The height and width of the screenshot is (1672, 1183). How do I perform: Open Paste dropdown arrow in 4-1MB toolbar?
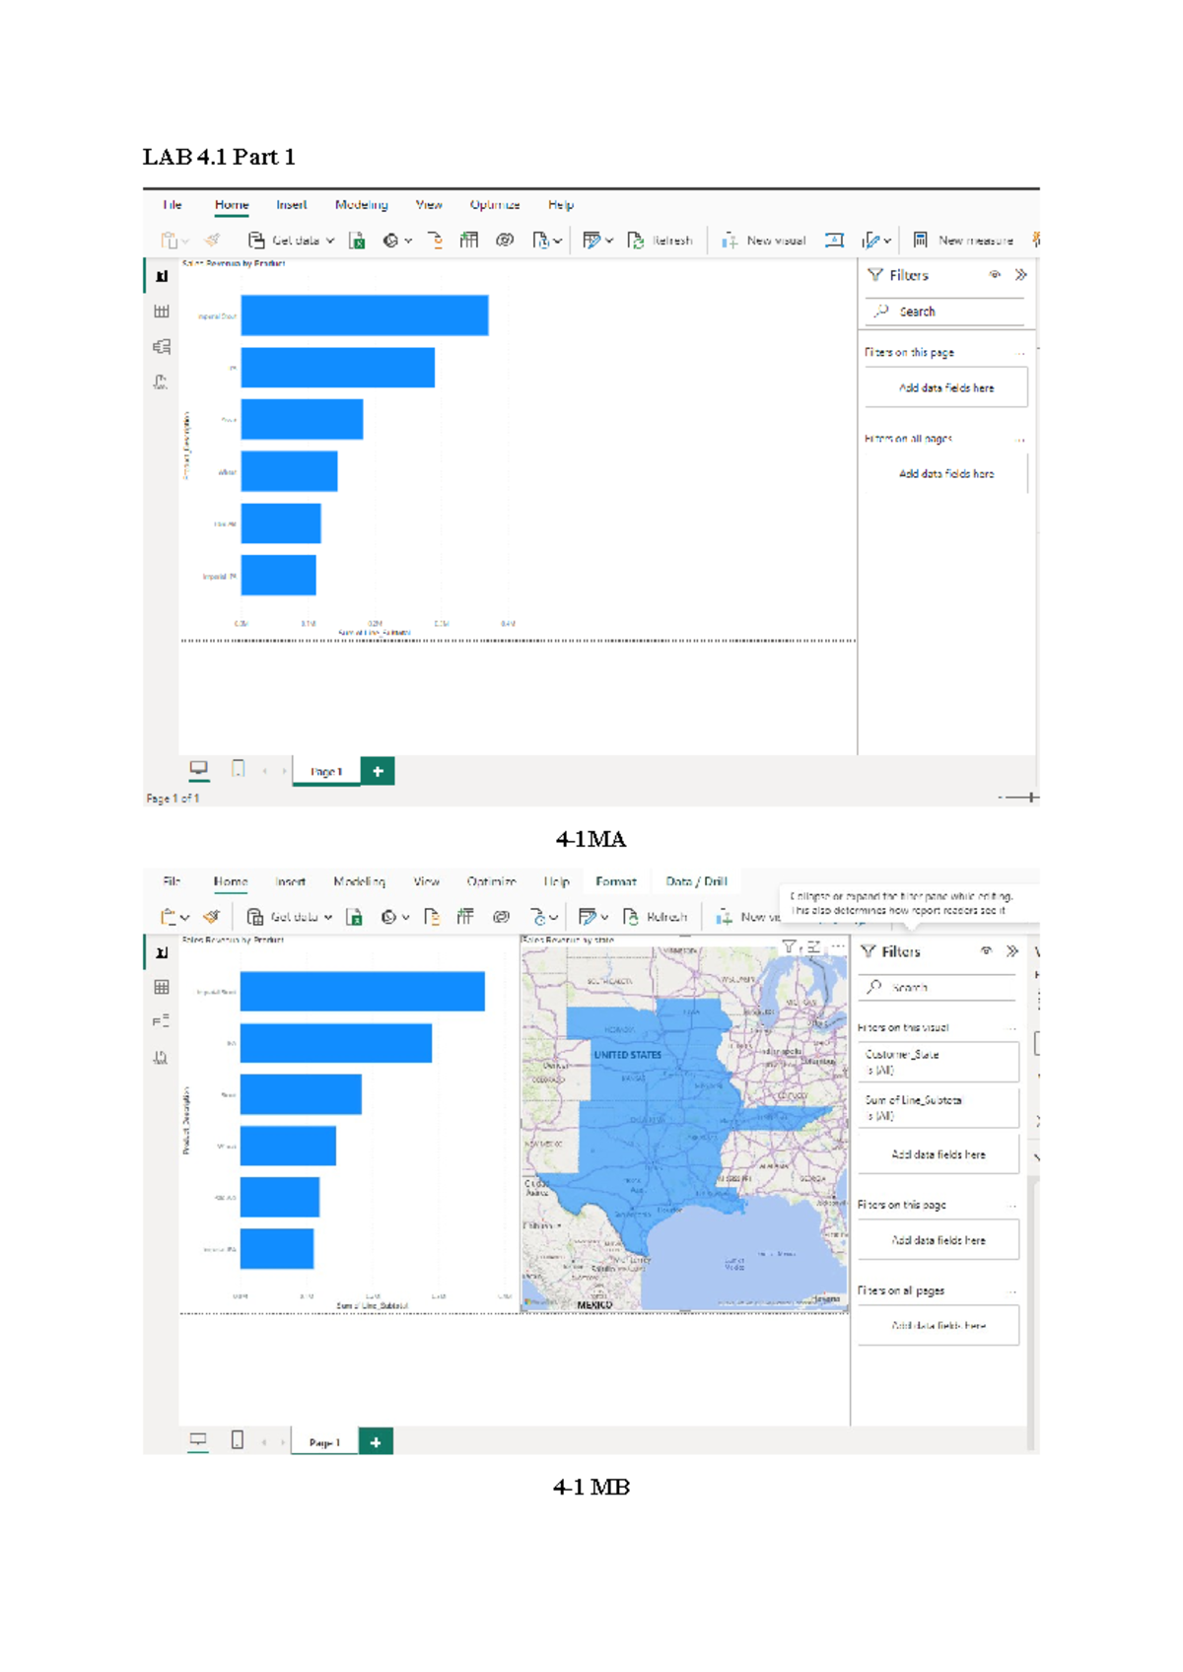click(x=184, y=918)
